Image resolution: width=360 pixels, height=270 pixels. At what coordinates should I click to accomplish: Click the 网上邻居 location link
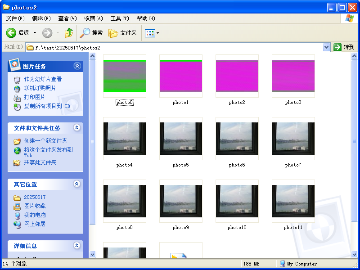[35, 224]
